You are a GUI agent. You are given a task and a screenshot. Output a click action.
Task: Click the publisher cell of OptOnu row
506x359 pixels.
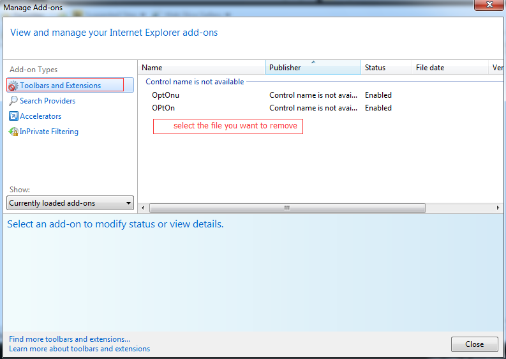313,95
